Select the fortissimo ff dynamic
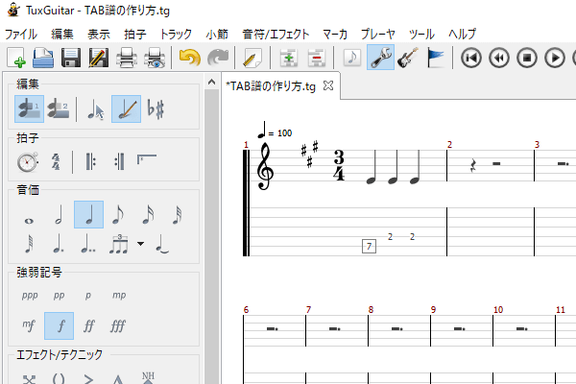The height and width of the screenshot is (384, 576). click(88, 325)
